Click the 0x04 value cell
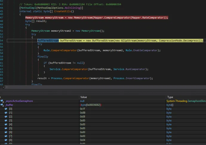206x145 pixels. (x=83, y=140)
